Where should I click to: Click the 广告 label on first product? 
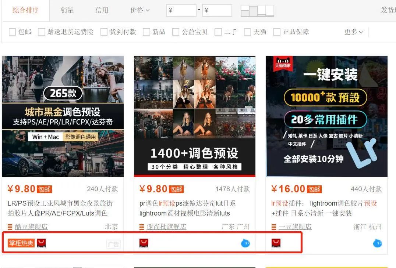[113, 244]
